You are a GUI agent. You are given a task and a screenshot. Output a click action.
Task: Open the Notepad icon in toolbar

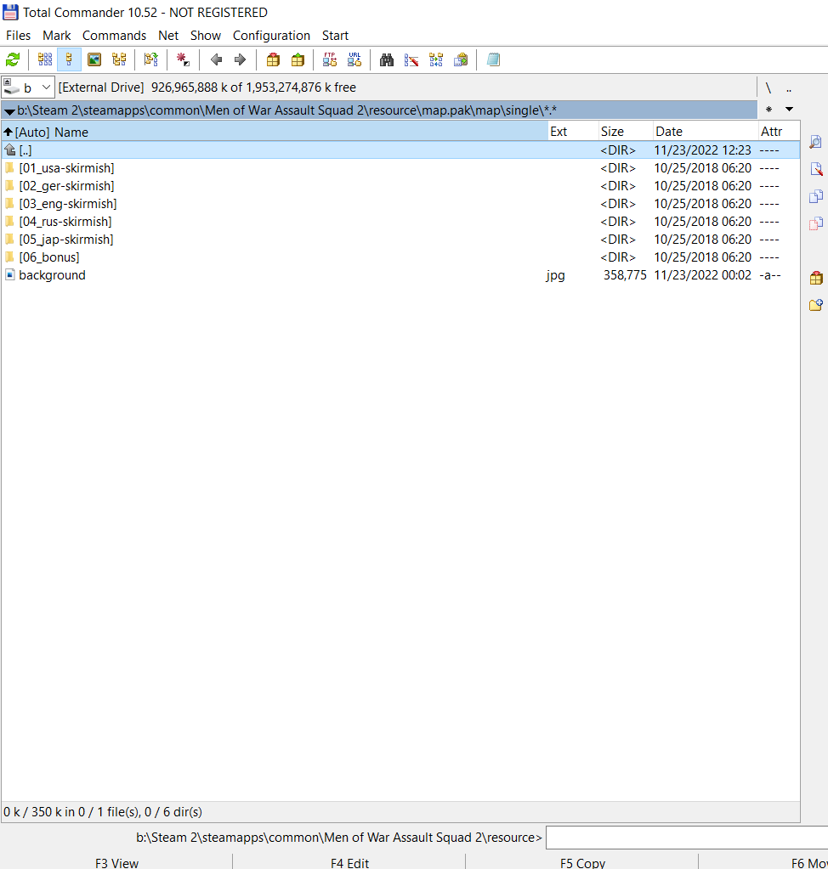coord(493,59)
